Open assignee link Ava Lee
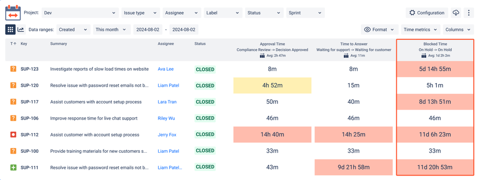Image resolution: width=478 pixels, height=180 pixels. point(166,69)
